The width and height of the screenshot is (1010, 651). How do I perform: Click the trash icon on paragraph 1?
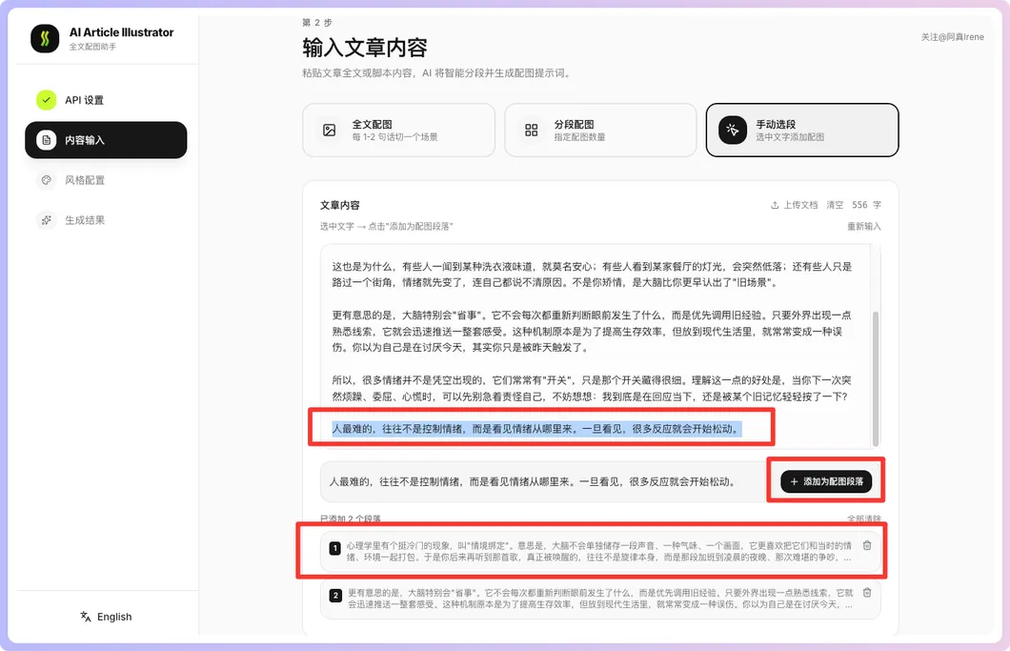866,545
